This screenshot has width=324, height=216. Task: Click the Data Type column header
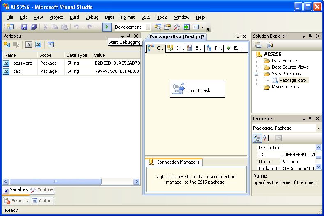[78, 55]
